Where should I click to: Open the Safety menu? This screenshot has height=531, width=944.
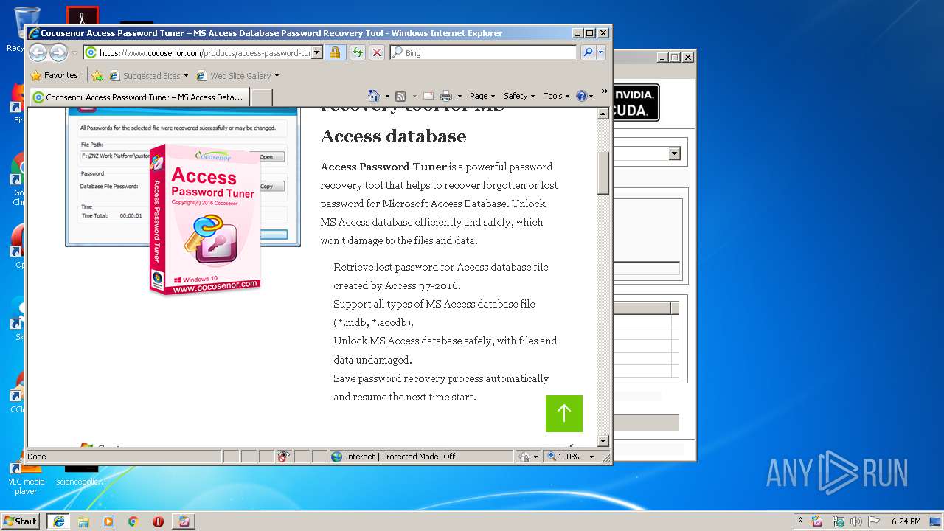(518, 96)
